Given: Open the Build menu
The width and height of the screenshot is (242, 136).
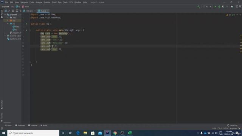Looking at the screenshot, I should coord(54,2).
